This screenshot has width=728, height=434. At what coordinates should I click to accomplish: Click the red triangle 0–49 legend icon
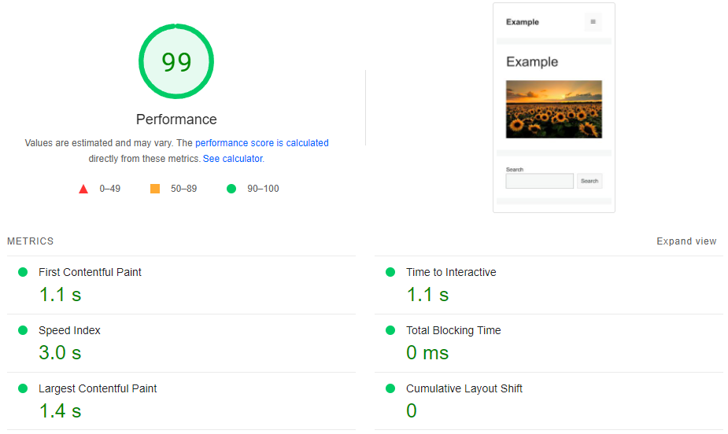83,189
